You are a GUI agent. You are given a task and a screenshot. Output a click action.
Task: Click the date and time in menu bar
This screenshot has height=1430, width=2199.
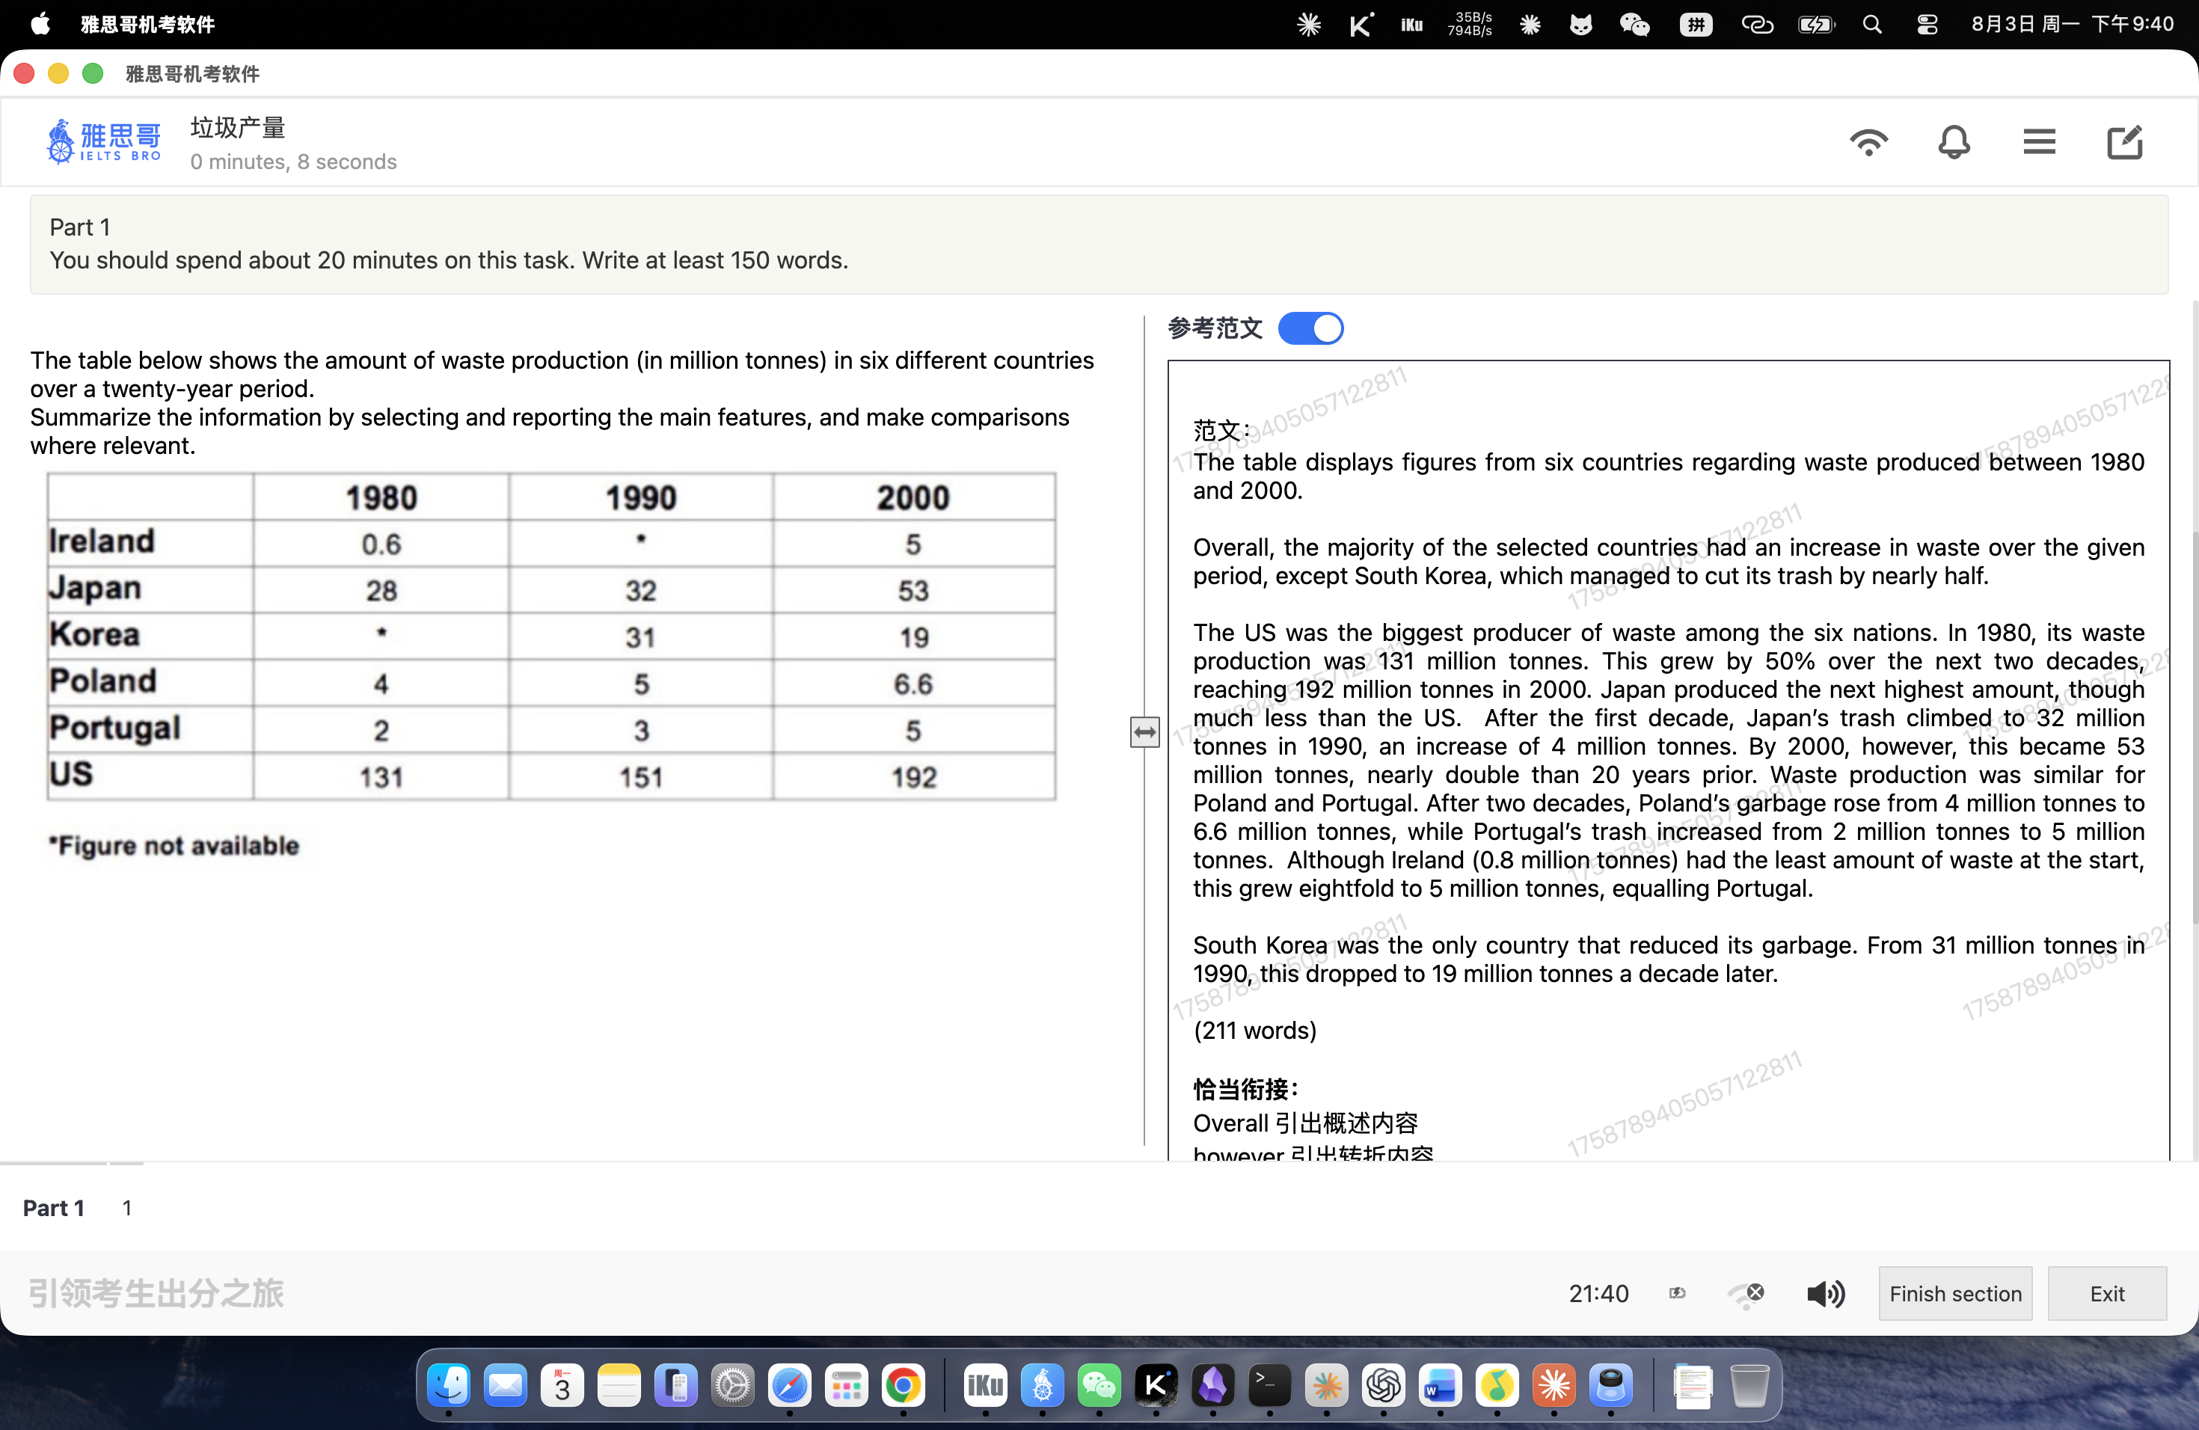click(2072, 24)
